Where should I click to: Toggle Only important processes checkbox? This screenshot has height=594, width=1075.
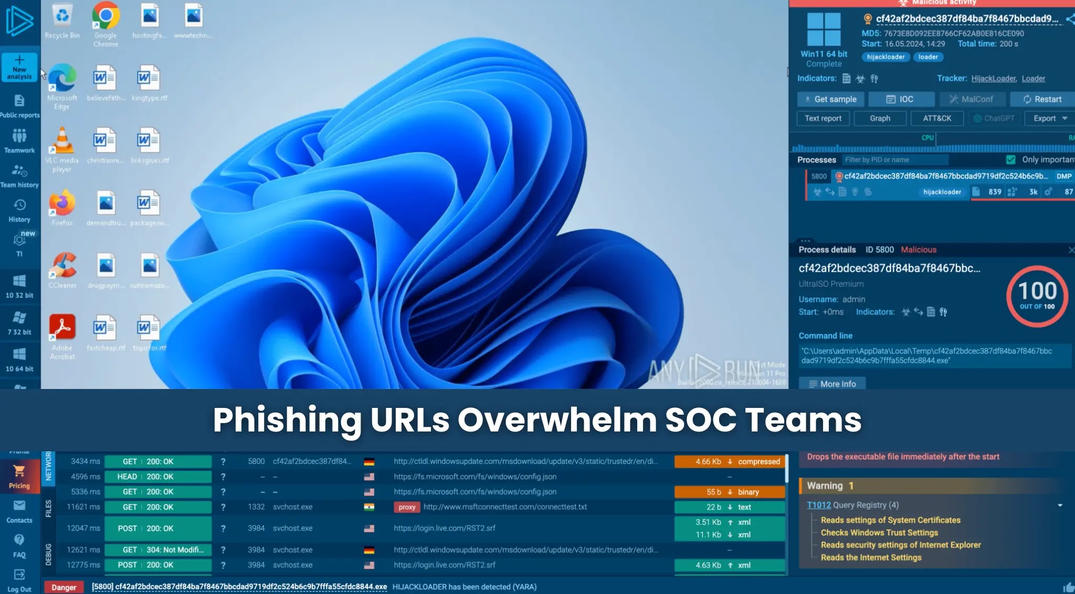1011,160
